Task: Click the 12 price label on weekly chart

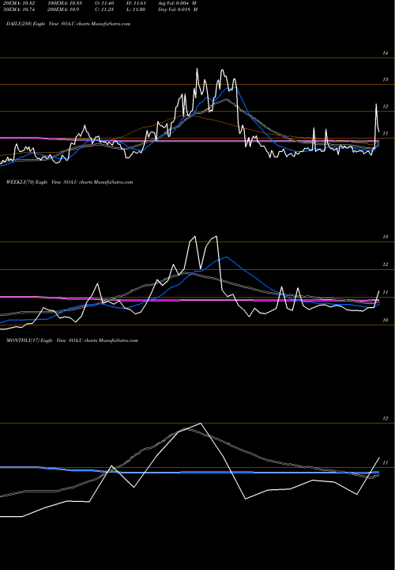Action: tap(386, 264)
